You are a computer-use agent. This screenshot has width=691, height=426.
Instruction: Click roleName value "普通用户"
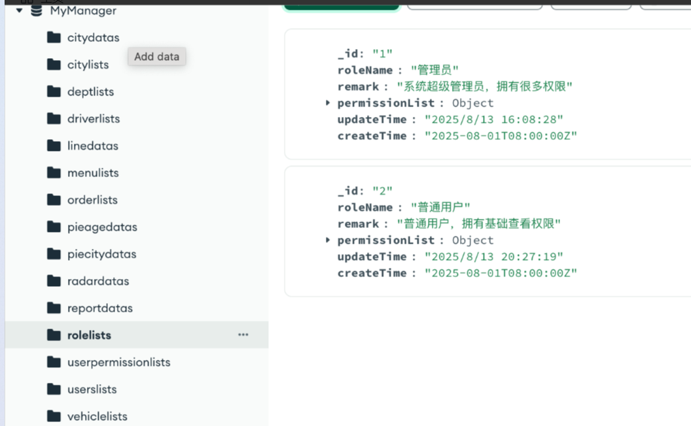pos(440,207)
